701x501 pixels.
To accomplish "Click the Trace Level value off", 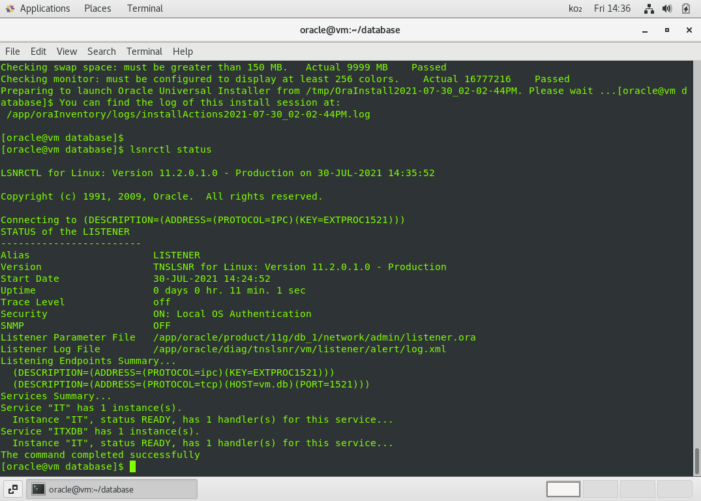I will pos(162,302).
